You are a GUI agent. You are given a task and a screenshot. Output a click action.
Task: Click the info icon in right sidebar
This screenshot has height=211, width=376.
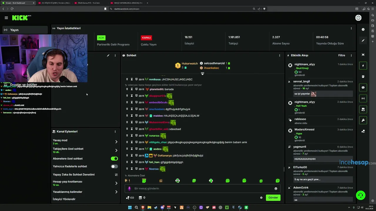click(x=363, y=29)
